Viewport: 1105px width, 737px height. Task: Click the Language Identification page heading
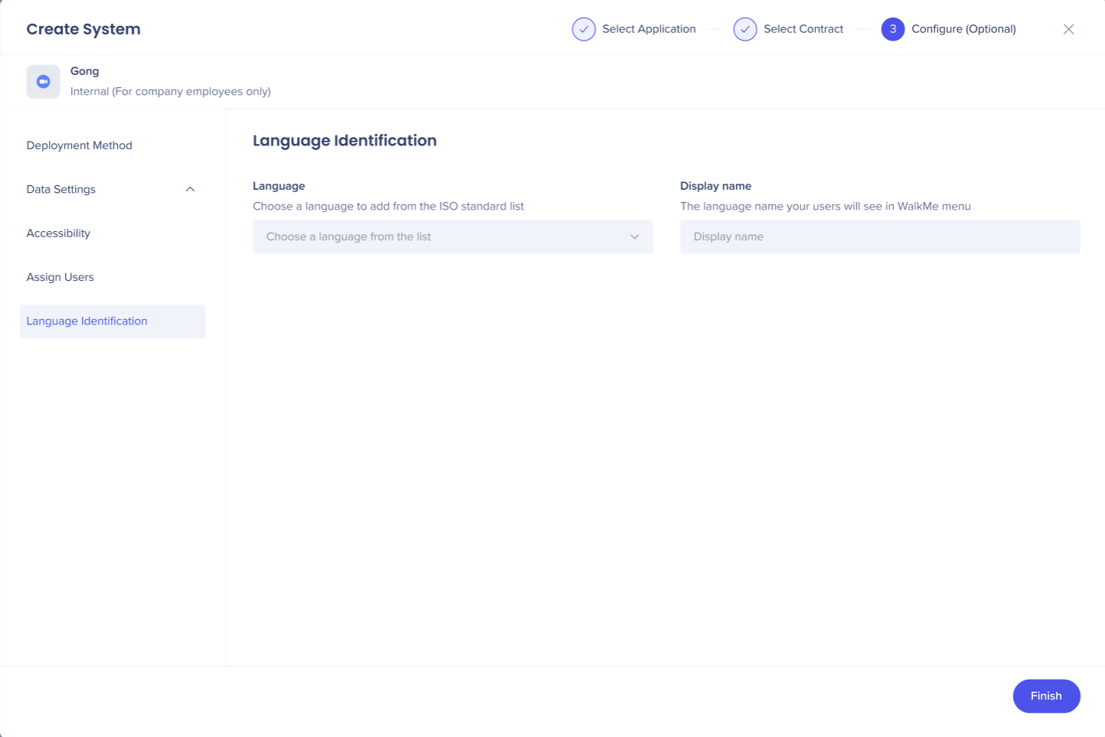tap(344, 141)
